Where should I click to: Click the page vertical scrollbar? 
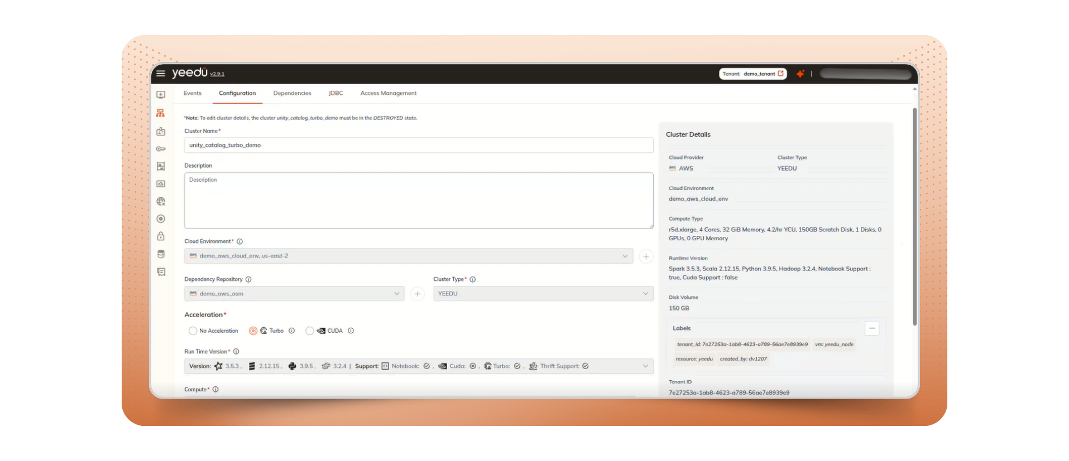click(914, 217)
